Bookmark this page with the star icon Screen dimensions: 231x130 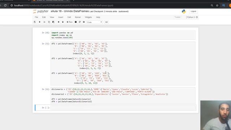[x=217, y=5]
